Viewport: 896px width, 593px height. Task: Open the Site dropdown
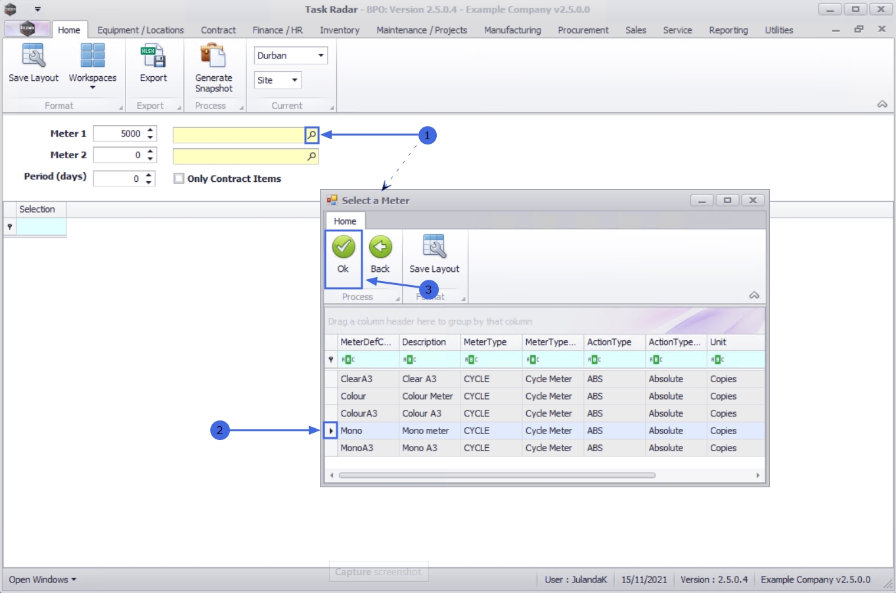click(294, 80)
